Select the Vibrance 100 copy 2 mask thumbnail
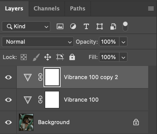The width and height of the screenshot is (157, 134). coord(52,77)
